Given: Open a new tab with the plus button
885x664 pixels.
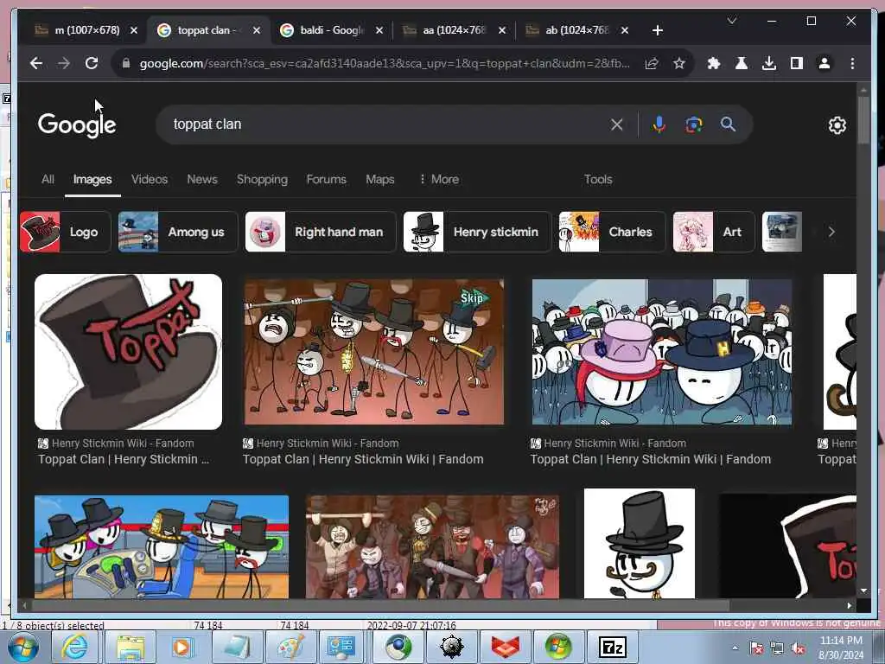Looking at the screenshot, I should [657, 30].
